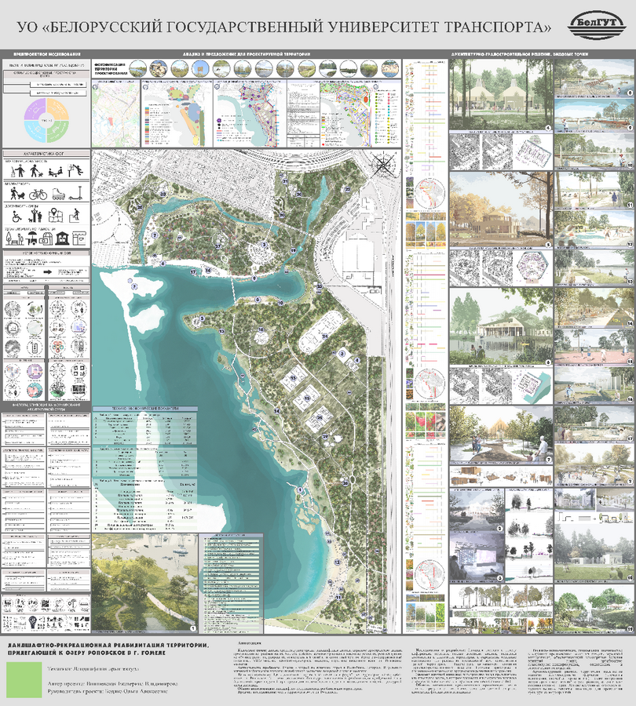The image size is (636, 706).
Task: Select the playground slide pictogram
Action: pyautogui.click(x=75, y=171)
